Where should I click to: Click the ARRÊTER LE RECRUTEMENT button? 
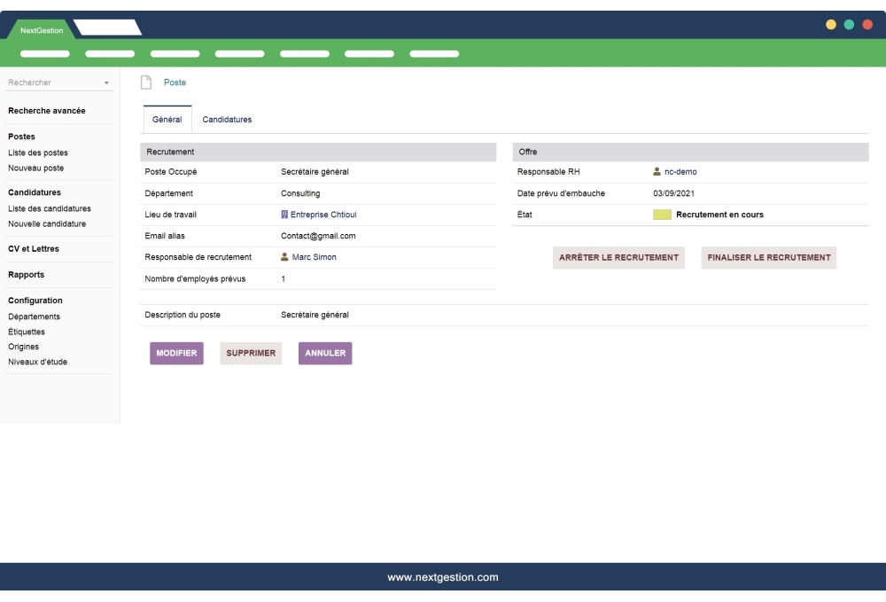[x=618, y=257]
